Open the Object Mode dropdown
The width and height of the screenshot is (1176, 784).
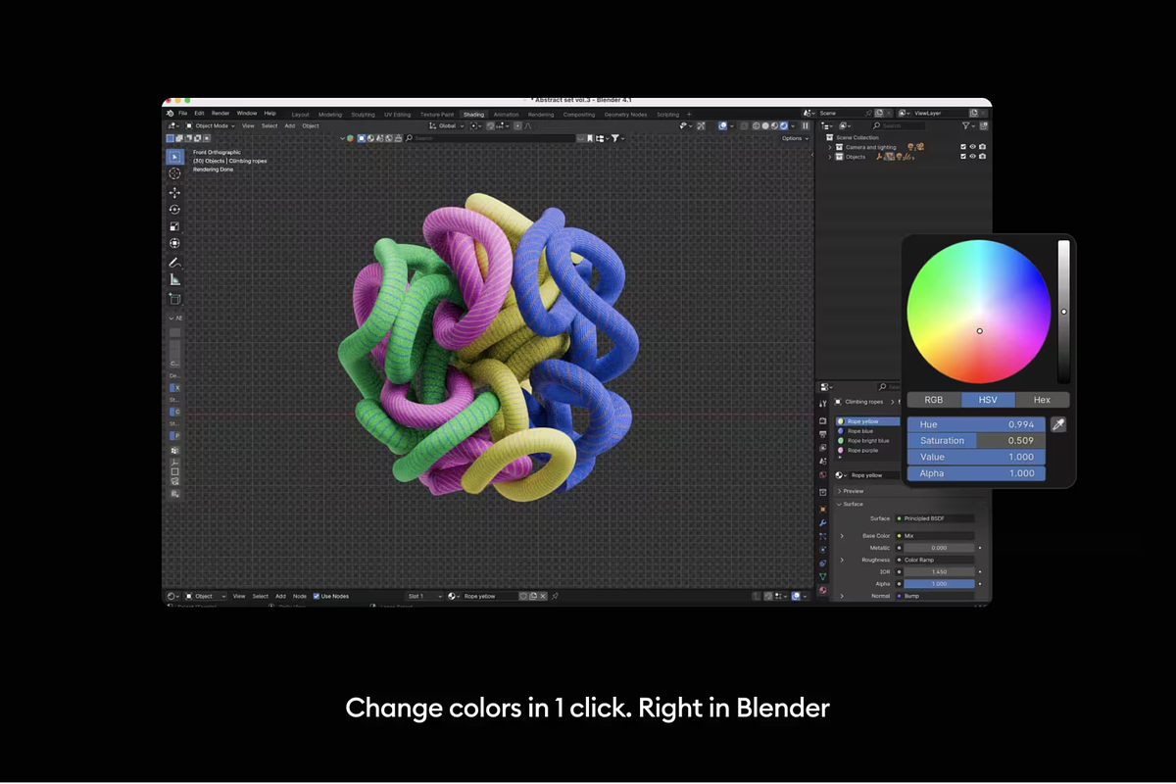(211, 125)
